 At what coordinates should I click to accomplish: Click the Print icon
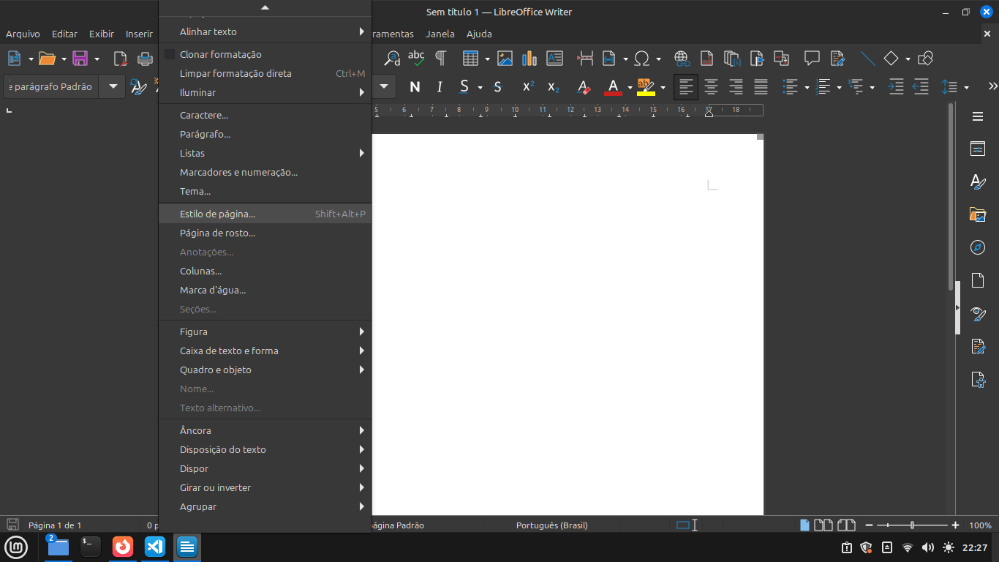coord(146,59)
